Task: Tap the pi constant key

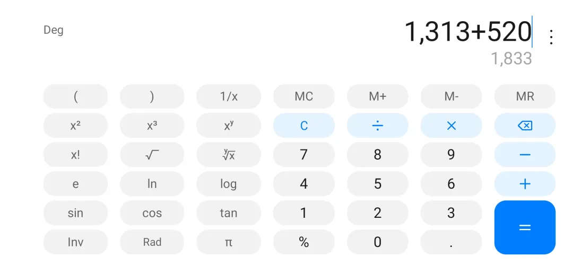Action: (x=228, y=242)
